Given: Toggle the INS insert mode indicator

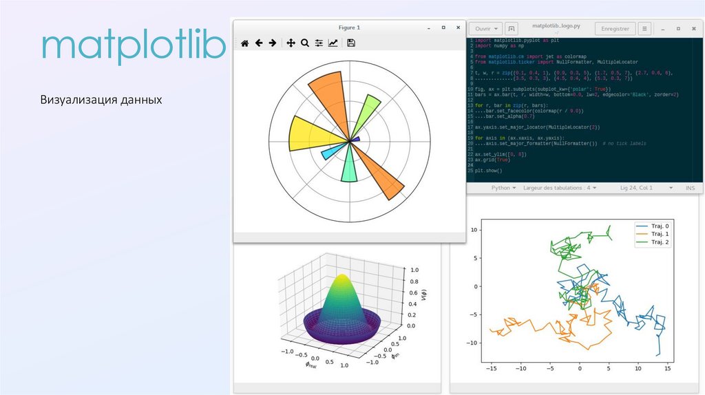Looking at the screenshot, I should (690, 188).
